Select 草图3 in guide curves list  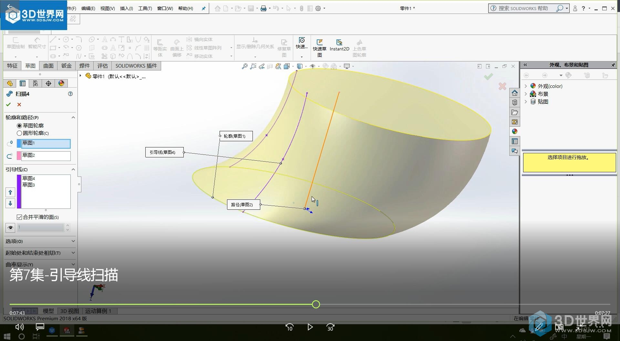(28, 185)
